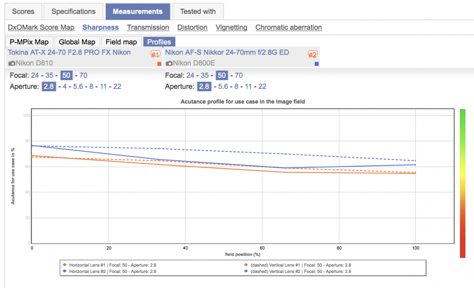Click the Nikon D810 camera label
This screenshot has height=288, width=474.
click(x=34, y=63)
